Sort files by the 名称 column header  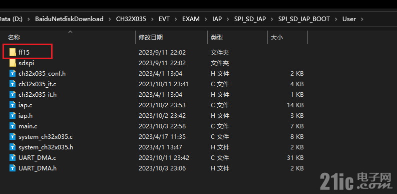click(14, 38)
